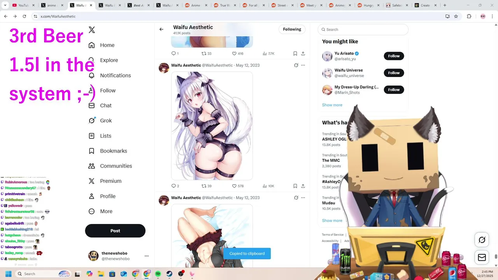Click Grok icon on first May 12 post
The image size is (498, 280).
click(296, 65)
